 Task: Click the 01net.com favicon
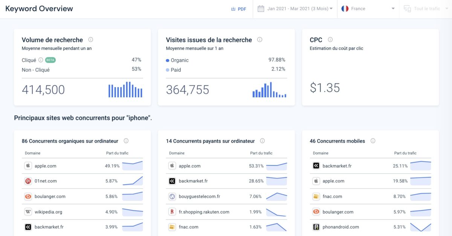[28, 181]
